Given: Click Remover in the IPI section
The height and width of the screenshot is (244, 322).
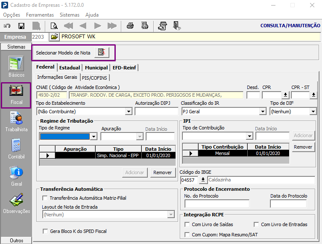Looking at the screenshot, I should (303, 147).
